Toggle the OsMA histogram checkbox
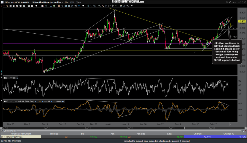Viewport: 247px width, 143px height. point(63,102)
